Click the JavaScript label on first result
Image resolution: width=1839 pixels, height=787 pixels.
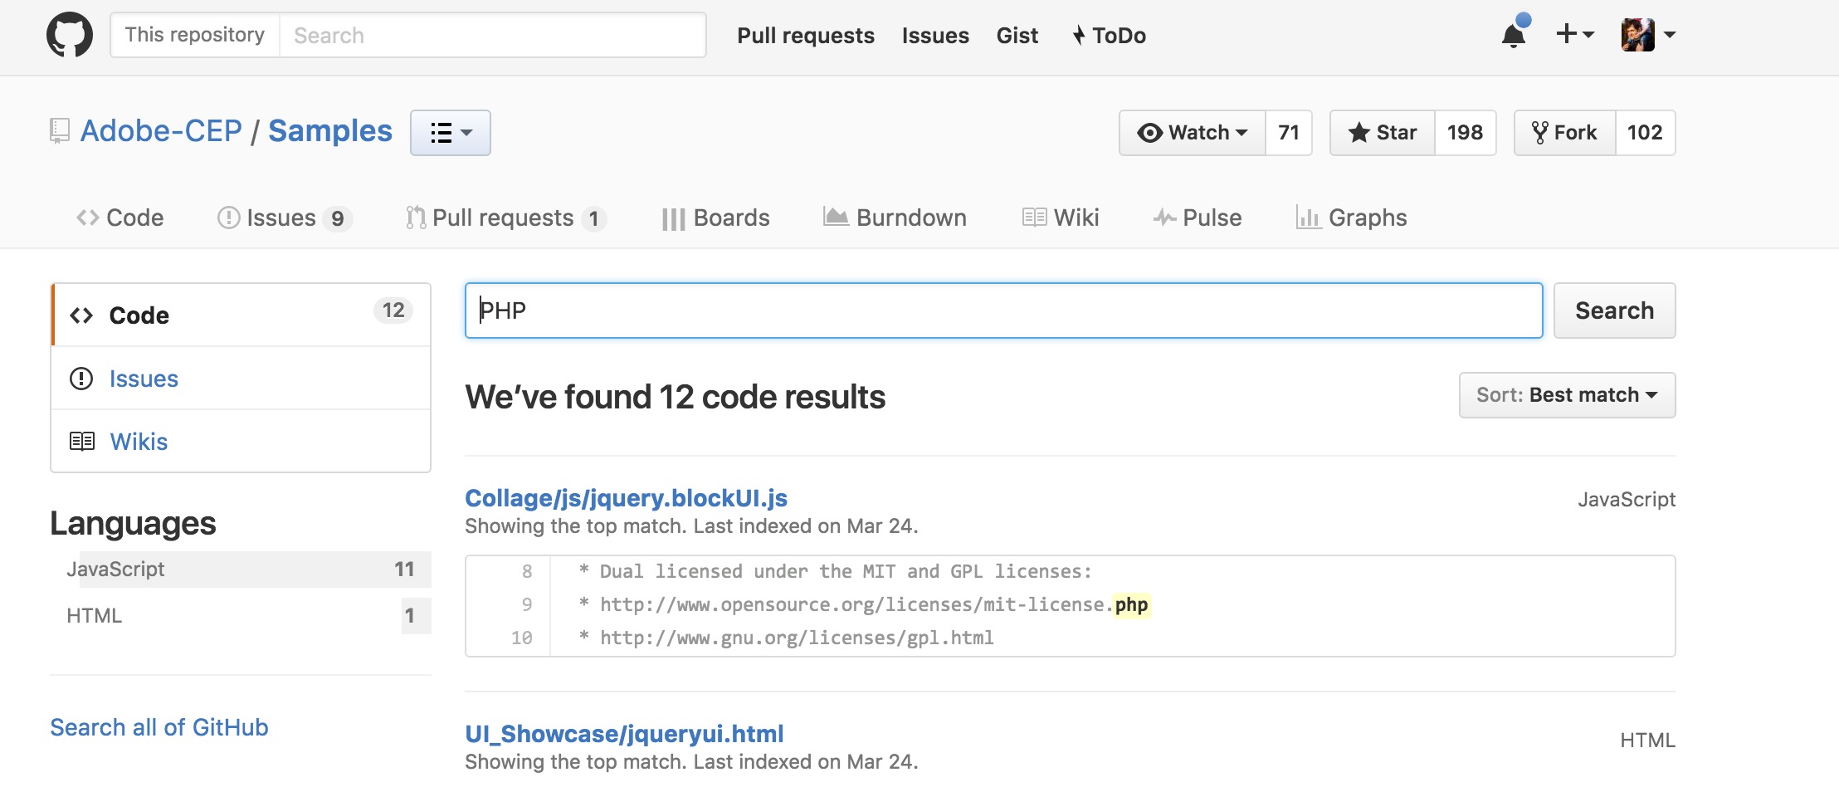(1627, 499)
